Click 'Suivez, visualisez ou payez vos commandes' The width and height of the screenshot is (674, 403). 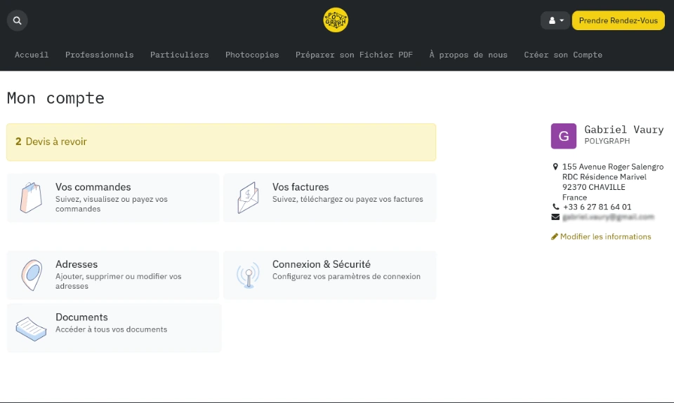112,204
